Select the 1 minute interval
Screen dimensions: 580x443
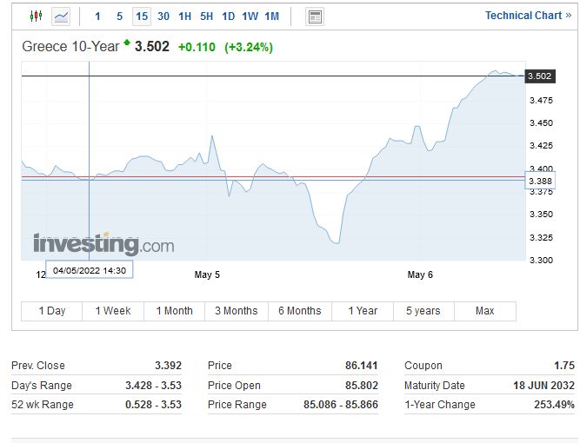97,17
